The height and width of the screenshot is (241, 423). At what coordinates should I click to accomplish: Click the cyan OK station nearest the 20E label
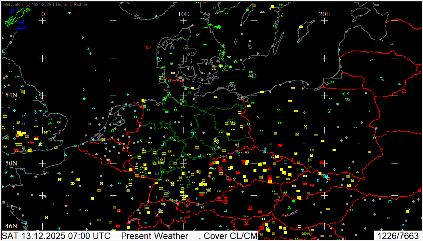[x=346, y=32]
